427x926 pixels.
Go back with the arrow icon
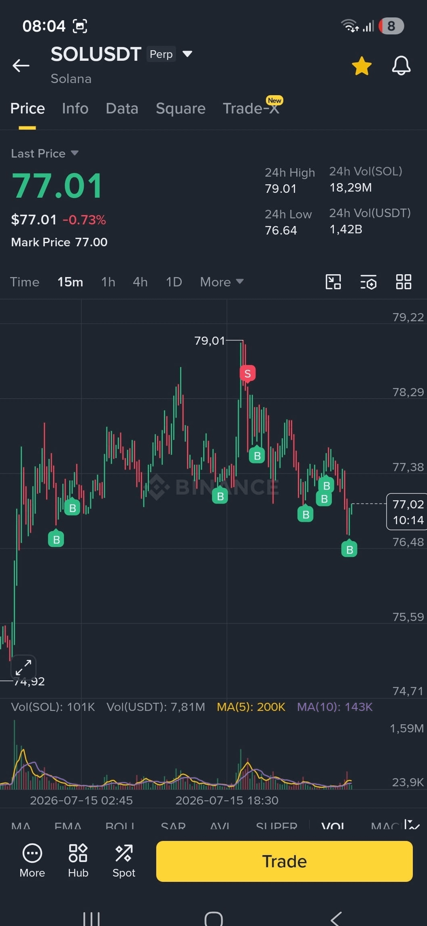coord(21,65)
